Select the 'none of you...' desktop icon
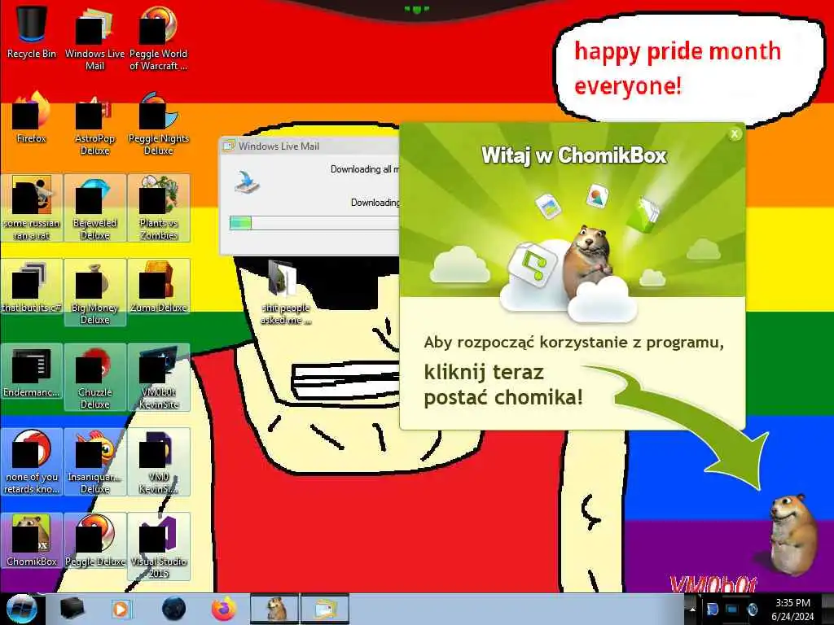The height and width of the screenshot is (625, 834). pos(32,461)
